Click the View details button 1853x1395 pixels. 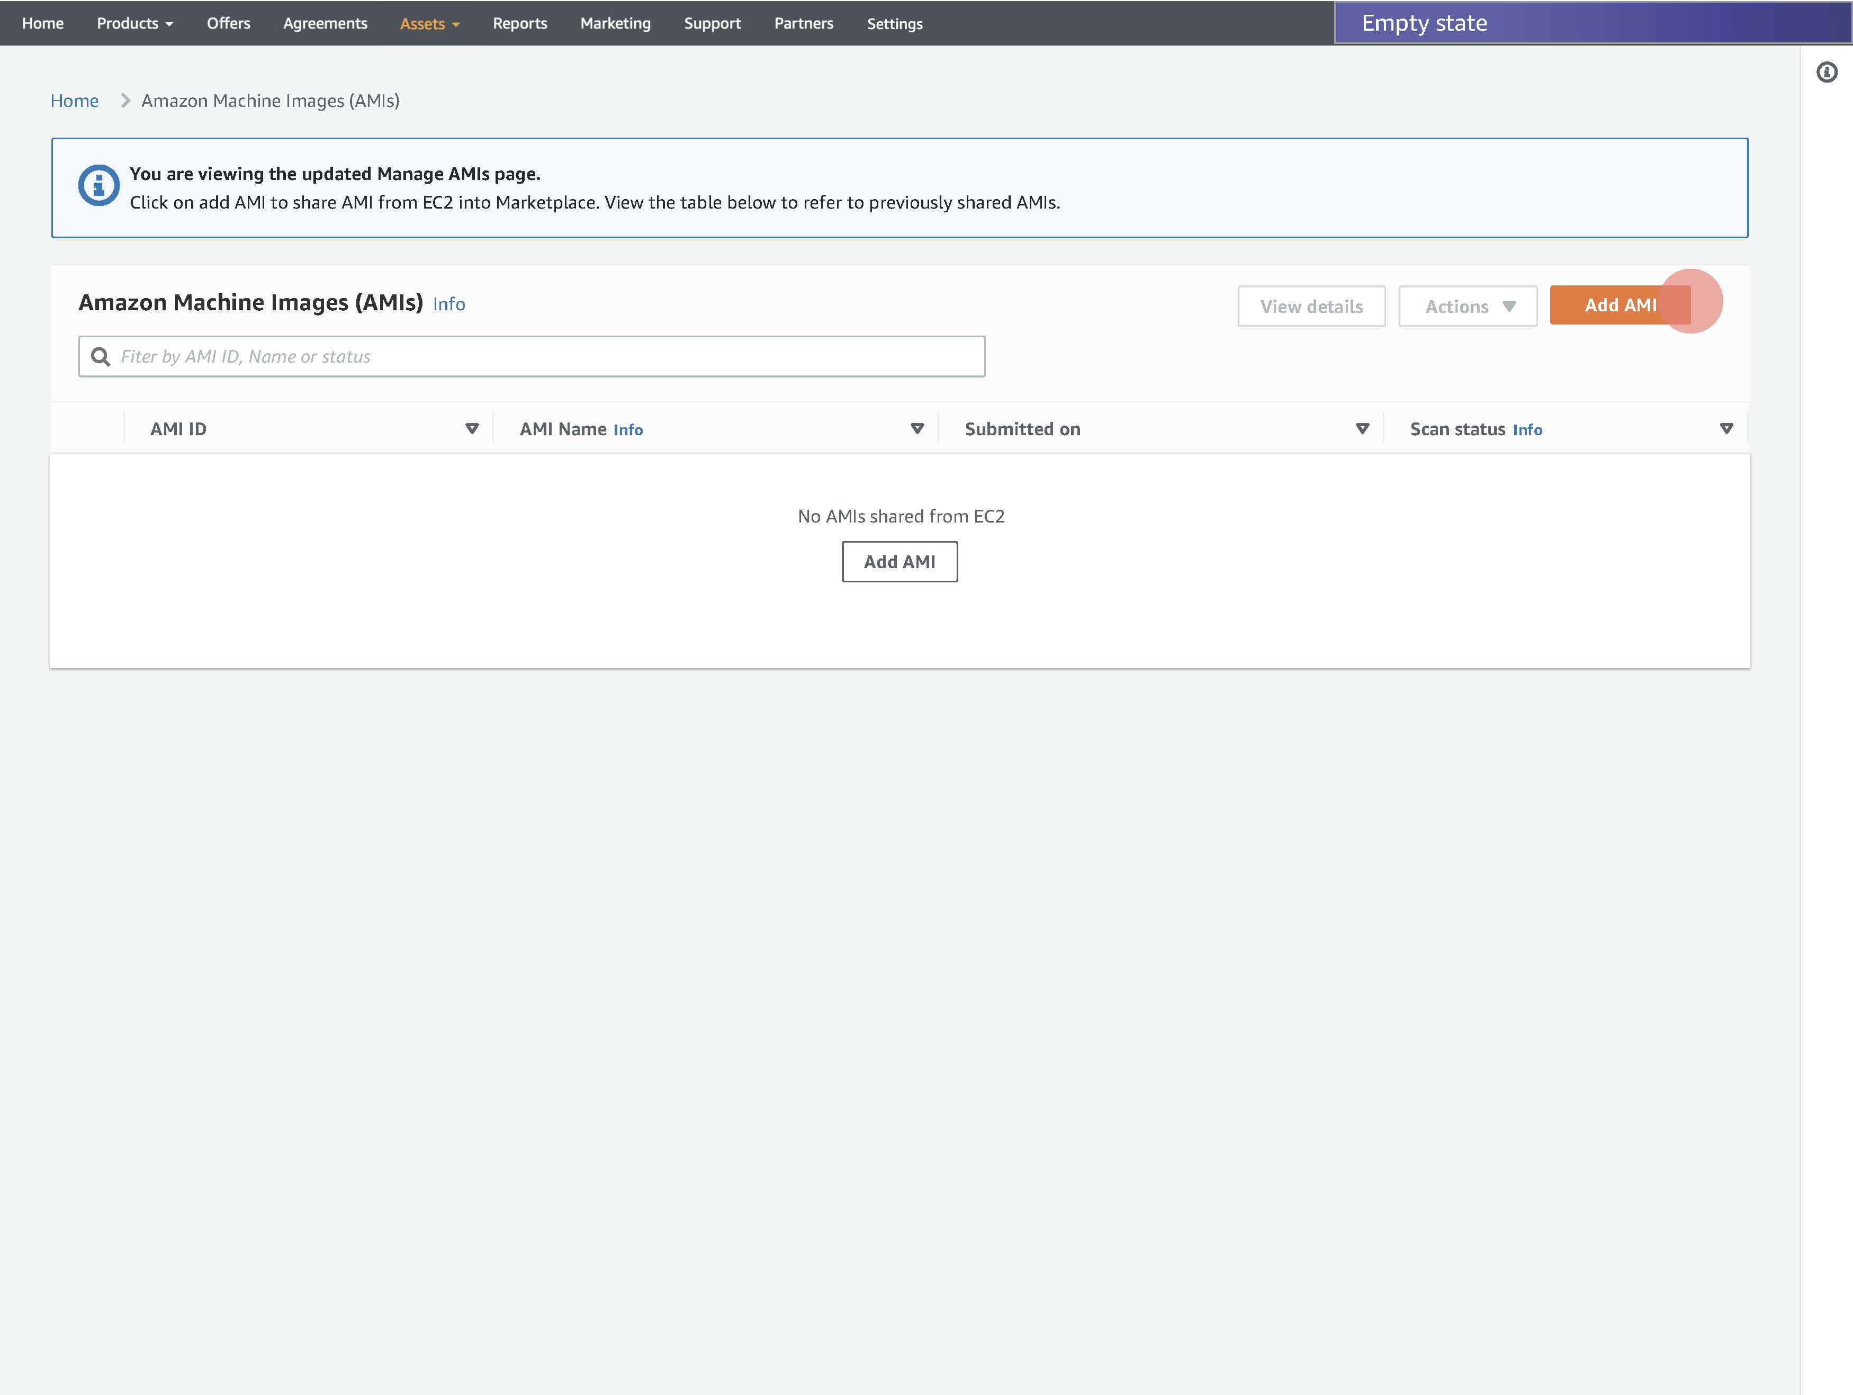[x=1311, y=307]
